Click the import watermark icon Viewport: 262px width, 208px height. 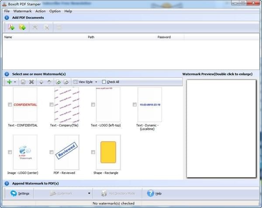[58, 82]
